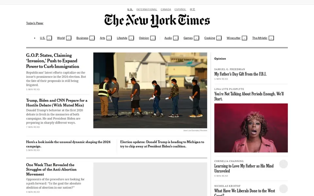Expand the Lifestyle section dropdown arrow

click(131, 38)
